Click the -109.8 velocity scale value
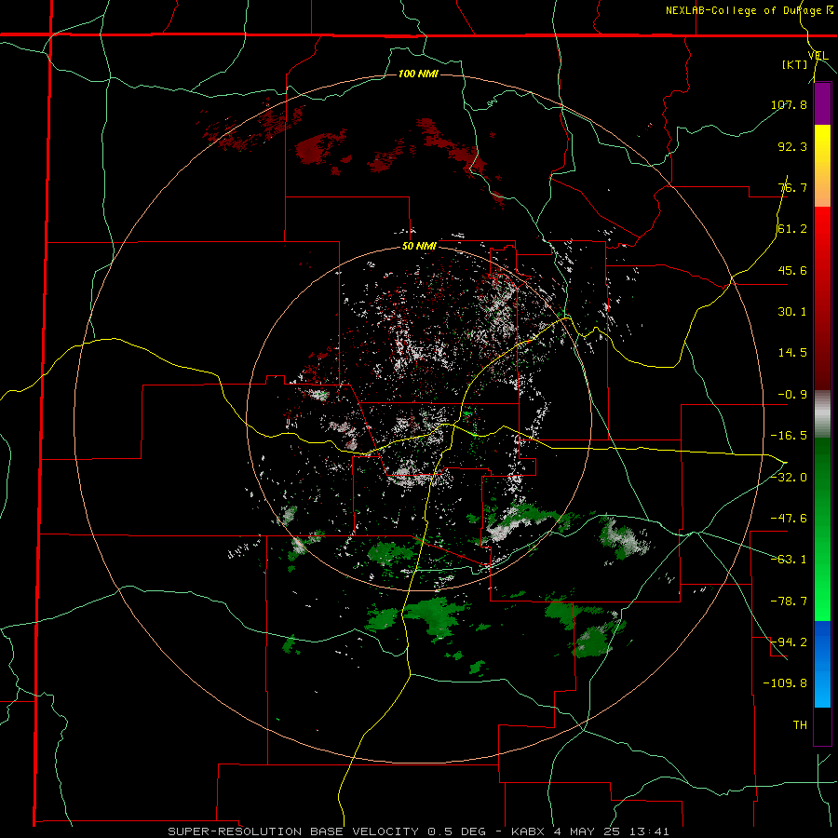The height and width of the screenshot is (838, 838). 785,683
